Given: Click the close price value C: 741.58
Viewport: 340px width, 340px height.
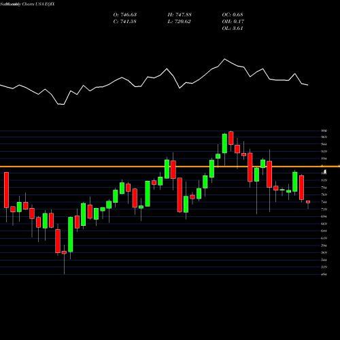Looking at the screenshot, I should tap(125, 22).
